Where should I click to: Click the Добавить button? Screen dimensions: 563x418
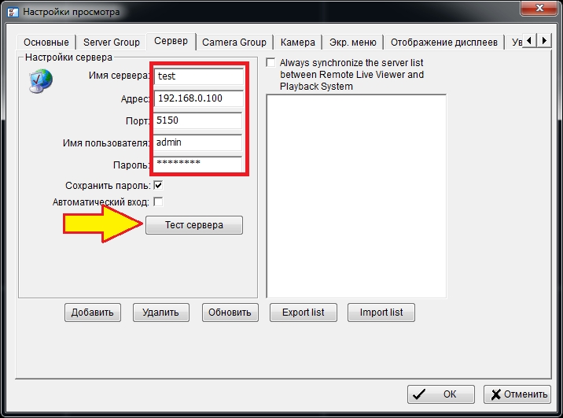(x=93, y=313)
